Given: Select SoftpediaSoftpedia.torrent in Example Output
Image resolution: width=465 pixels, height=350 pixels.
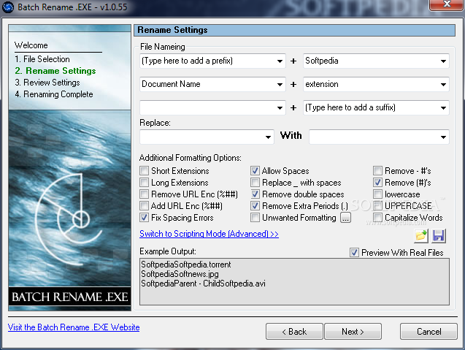Looking at the screenshot, I should (x=186, y=265).
